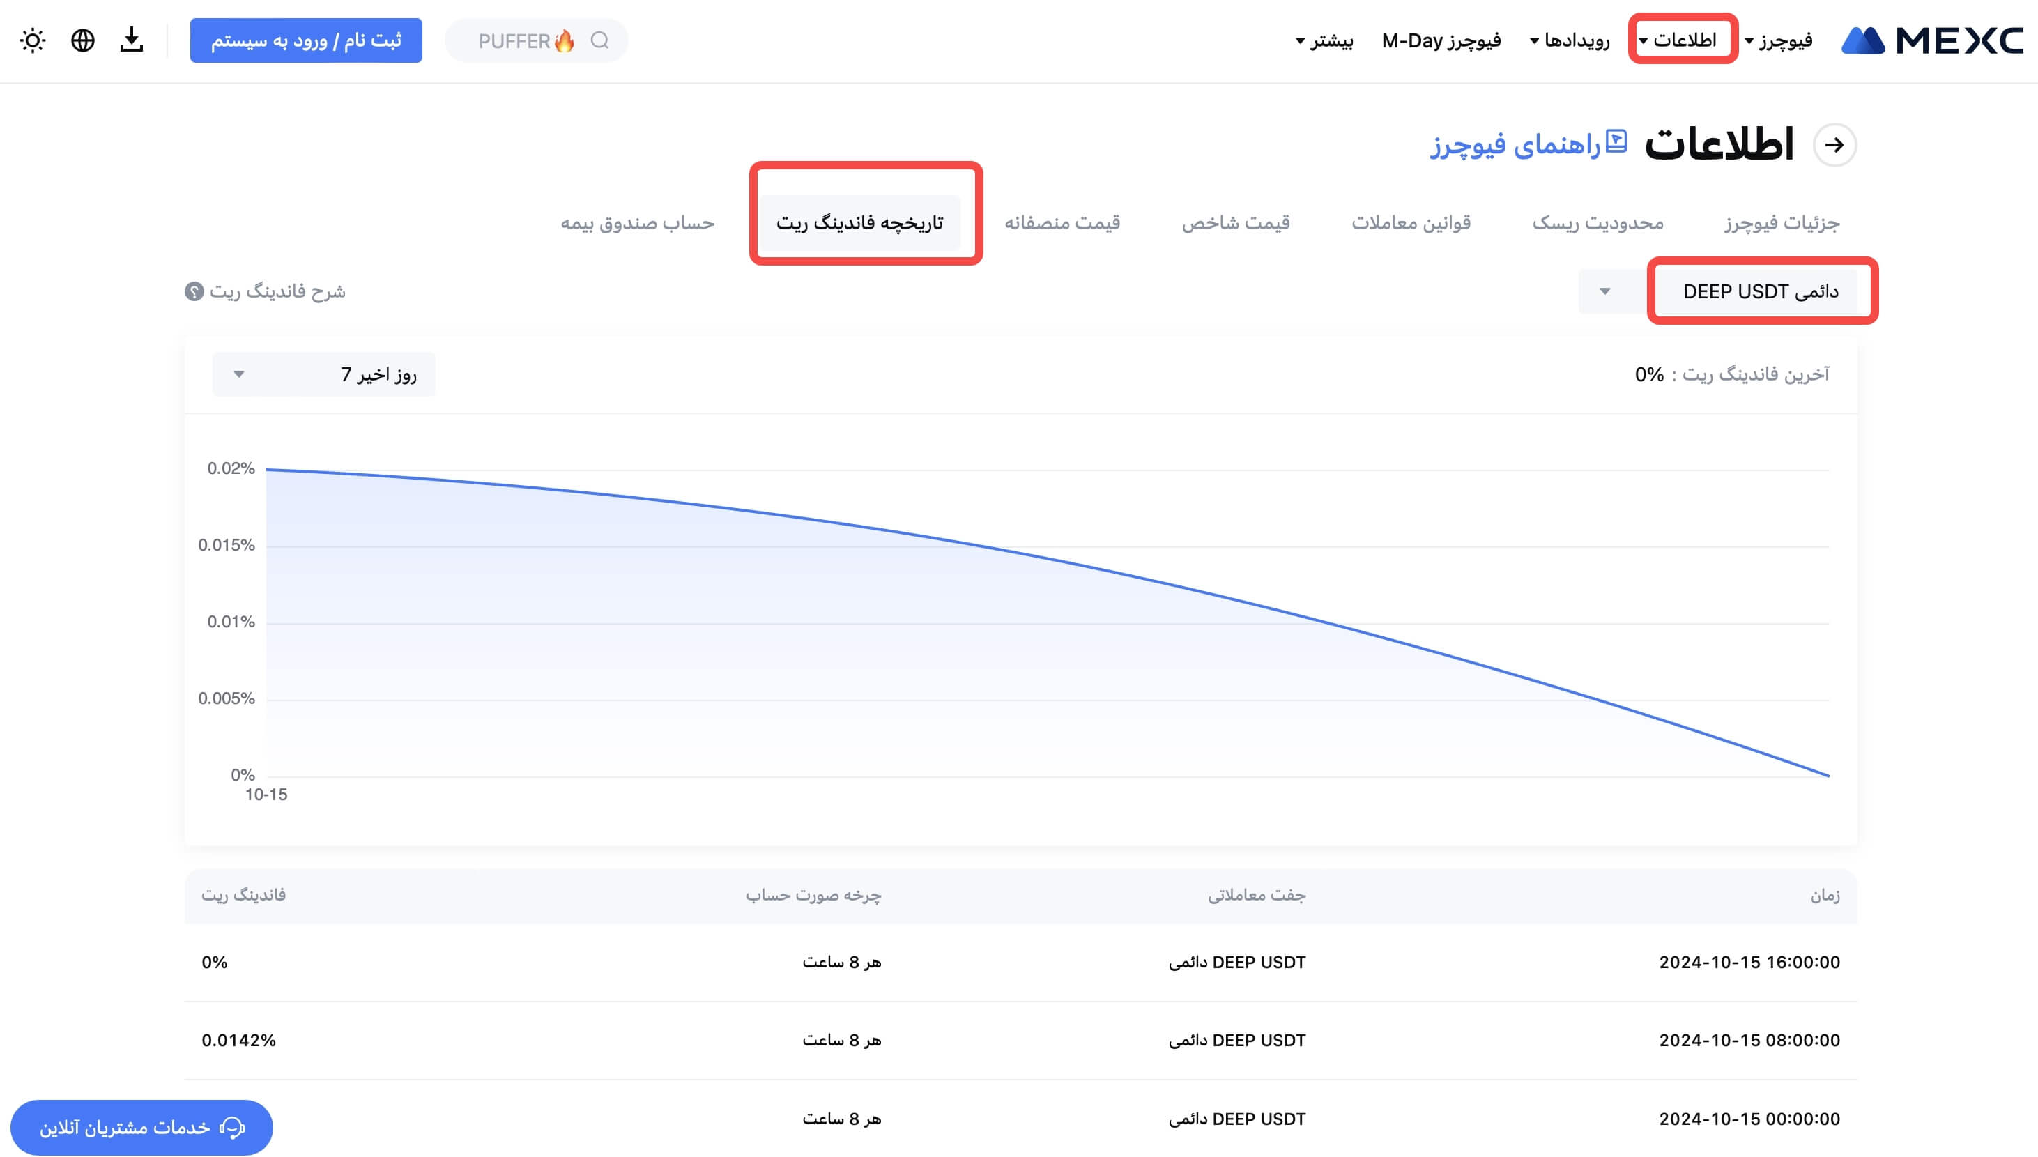
Task: Click the download app icon
Action: (x=132, y=40)
